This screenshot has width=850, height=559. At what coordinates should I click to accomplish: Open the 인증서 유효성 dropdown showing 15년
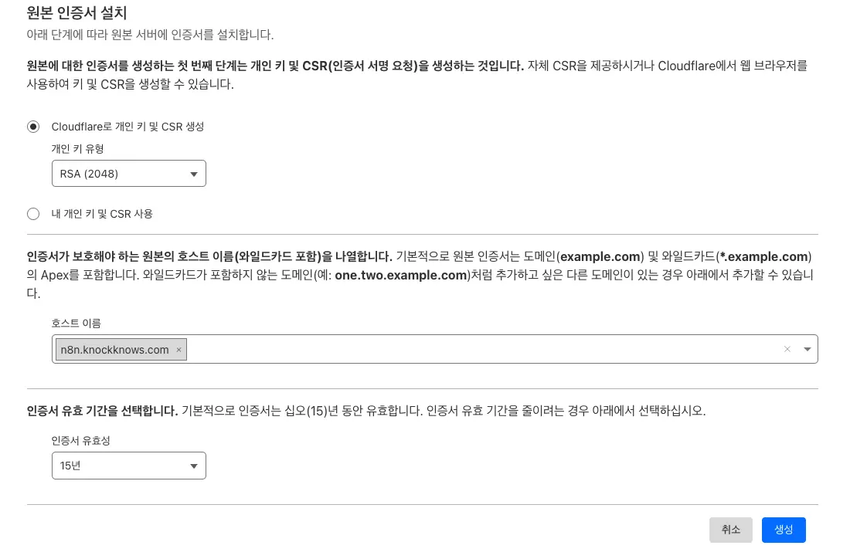pyautogui.click(x=128, y=466)
